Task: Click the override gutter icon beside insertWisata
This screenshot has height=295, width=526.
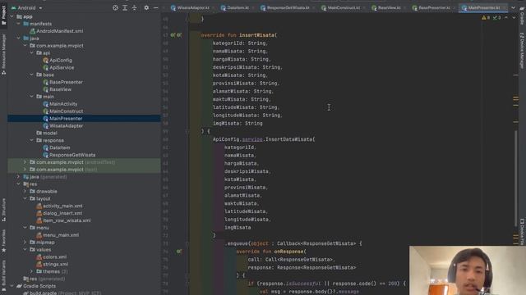Action: point(173,34)
